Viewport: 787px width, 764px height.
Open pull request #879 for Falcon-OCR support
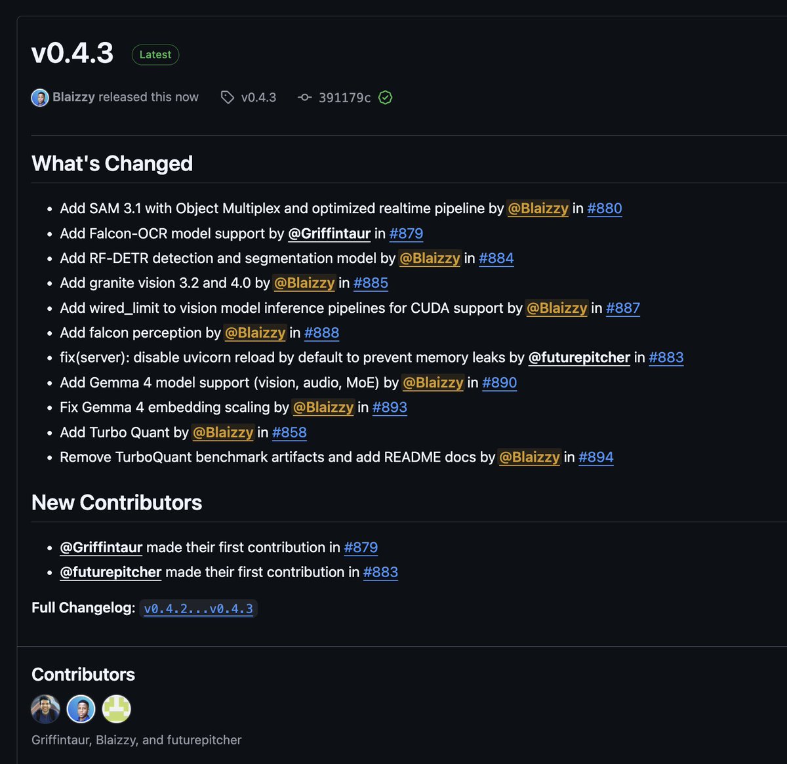406,233
